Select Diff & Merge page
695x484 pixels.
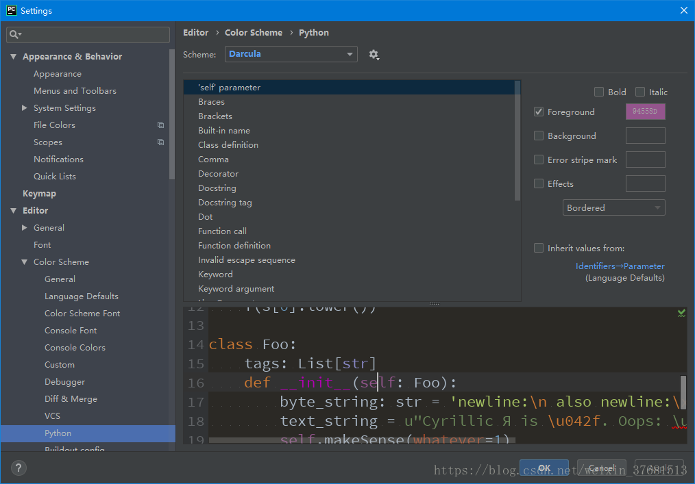(x=71, y=399)
